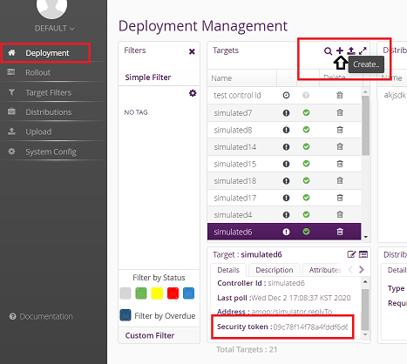Click the left chevron in target tabs

tap(350, 270)
